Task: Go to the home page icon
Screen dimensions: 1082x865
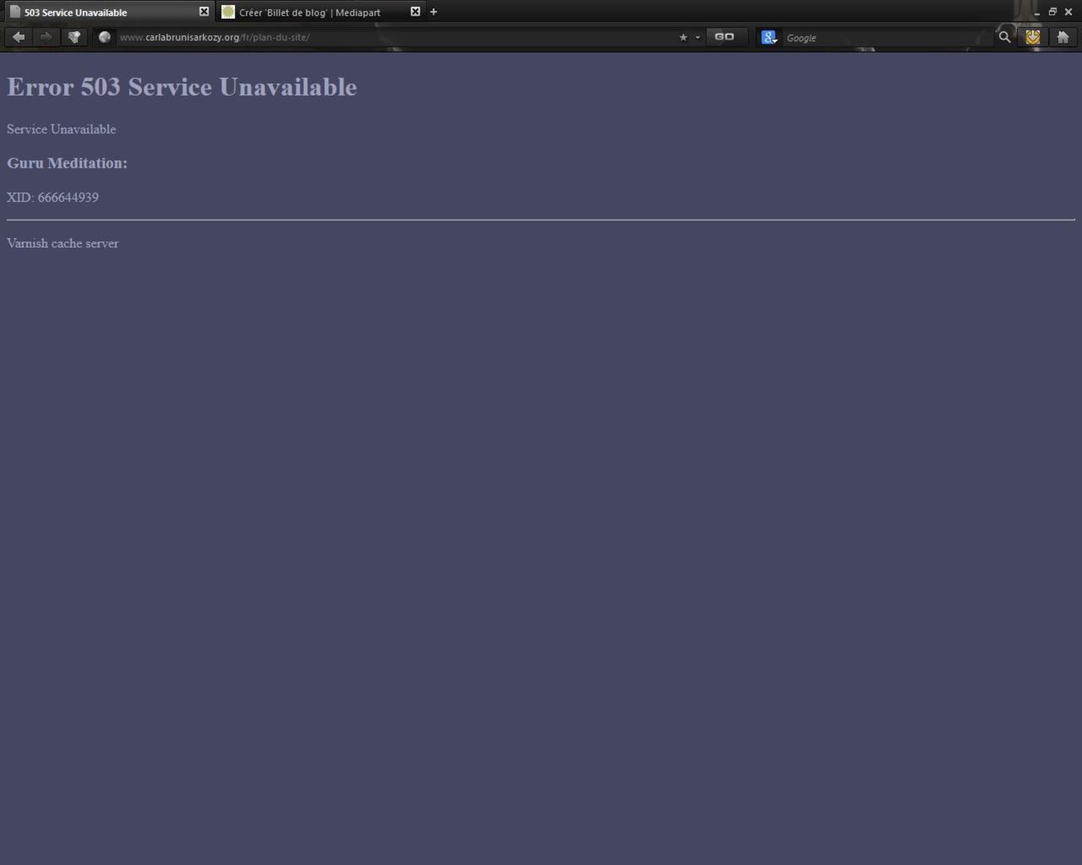Action: click(1063, 37)
